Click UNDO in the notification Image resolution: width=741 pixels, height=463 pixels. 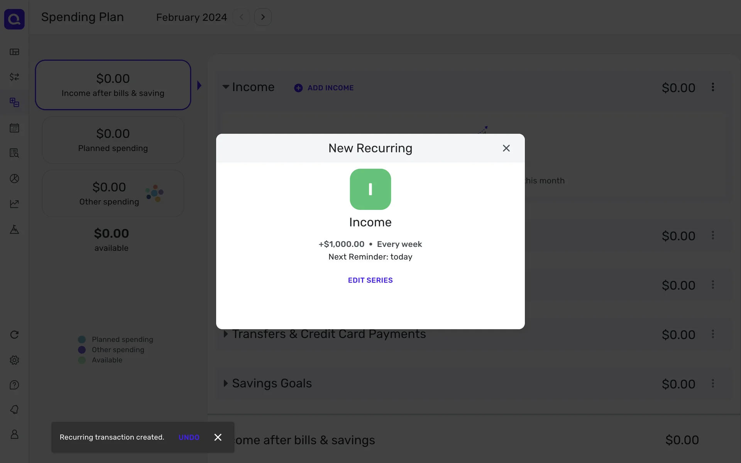click(x=189, y=437)
